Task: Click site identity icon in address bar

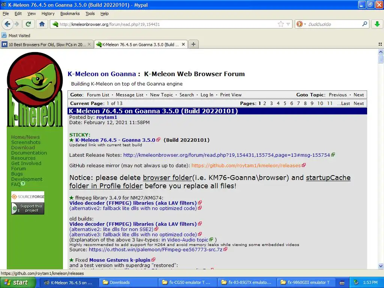Action: (55, 24)
